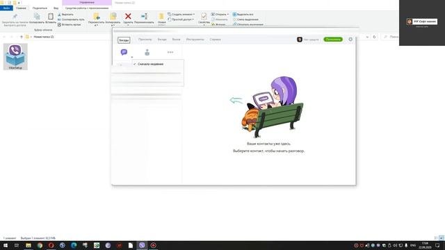Click the Explorer search field
This screenshot has width=445, height=250.
[391, 37]
